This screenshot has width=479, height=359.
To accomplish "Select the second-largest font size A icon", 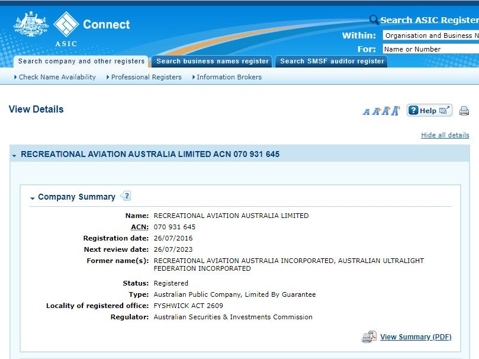I will pos(386,111).
